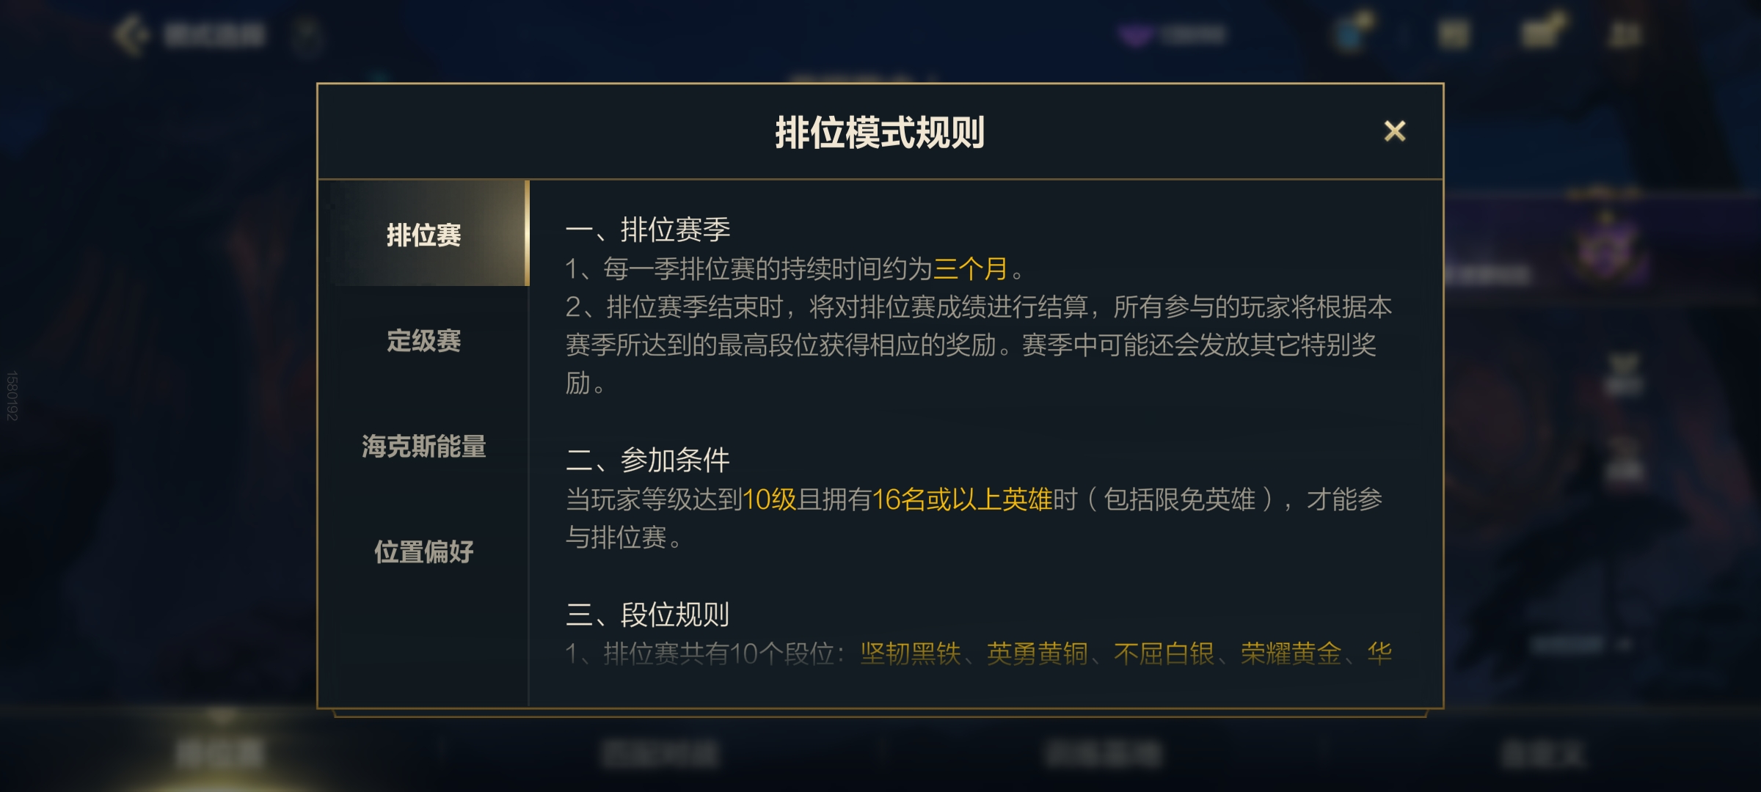Close the 排位模式规则 dialog with the X
This screenshot has height=792, width=1761.
(1394, 131)
